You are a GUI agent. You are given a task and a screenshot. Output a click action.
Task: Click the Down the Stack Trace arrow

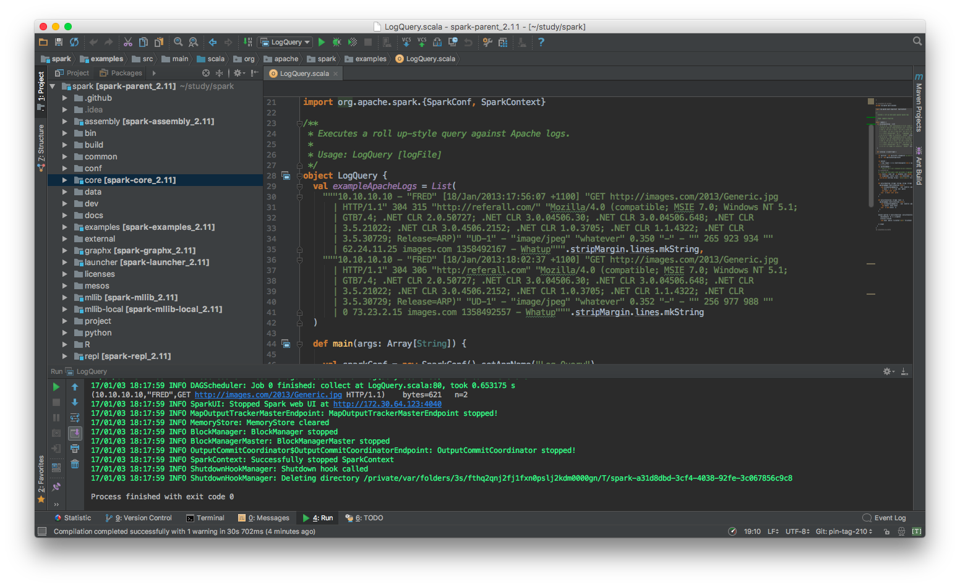[75, 402]
